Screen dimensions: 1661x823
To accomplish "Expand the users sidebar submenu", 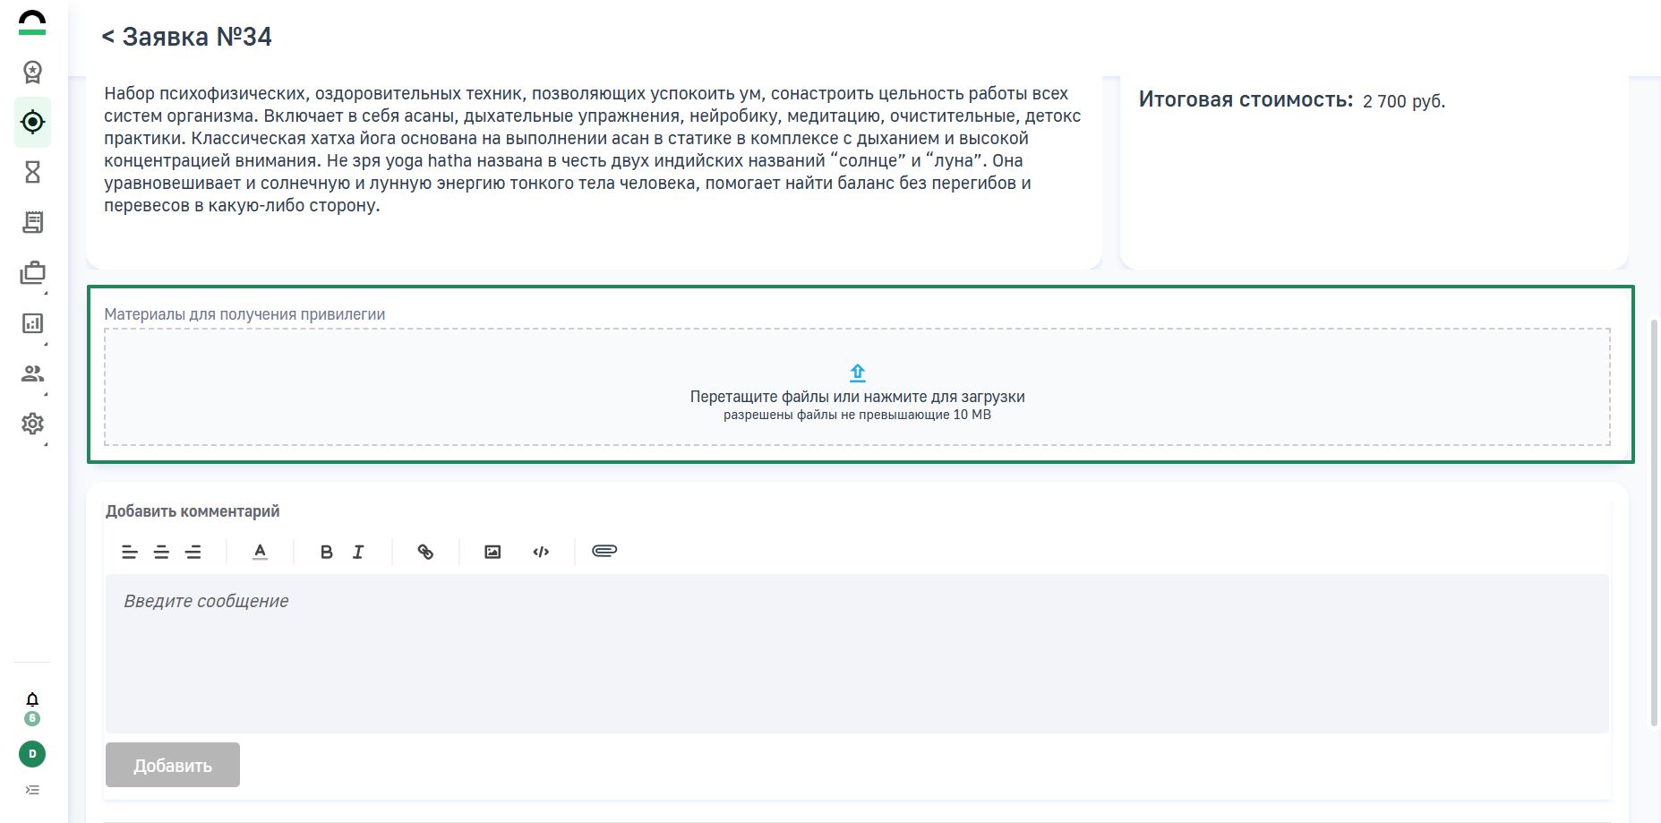I will (x=32, y=373).
